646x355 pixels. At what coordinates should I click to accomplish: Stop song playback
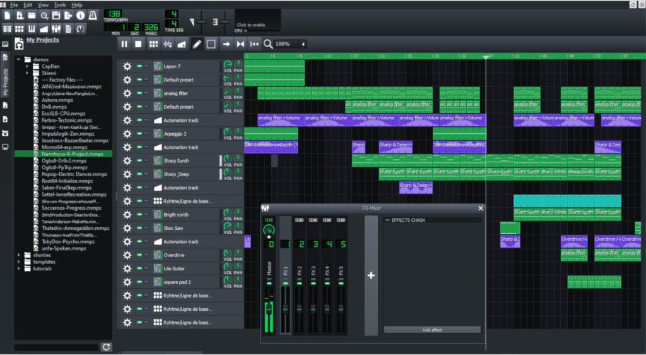point(138,44)
